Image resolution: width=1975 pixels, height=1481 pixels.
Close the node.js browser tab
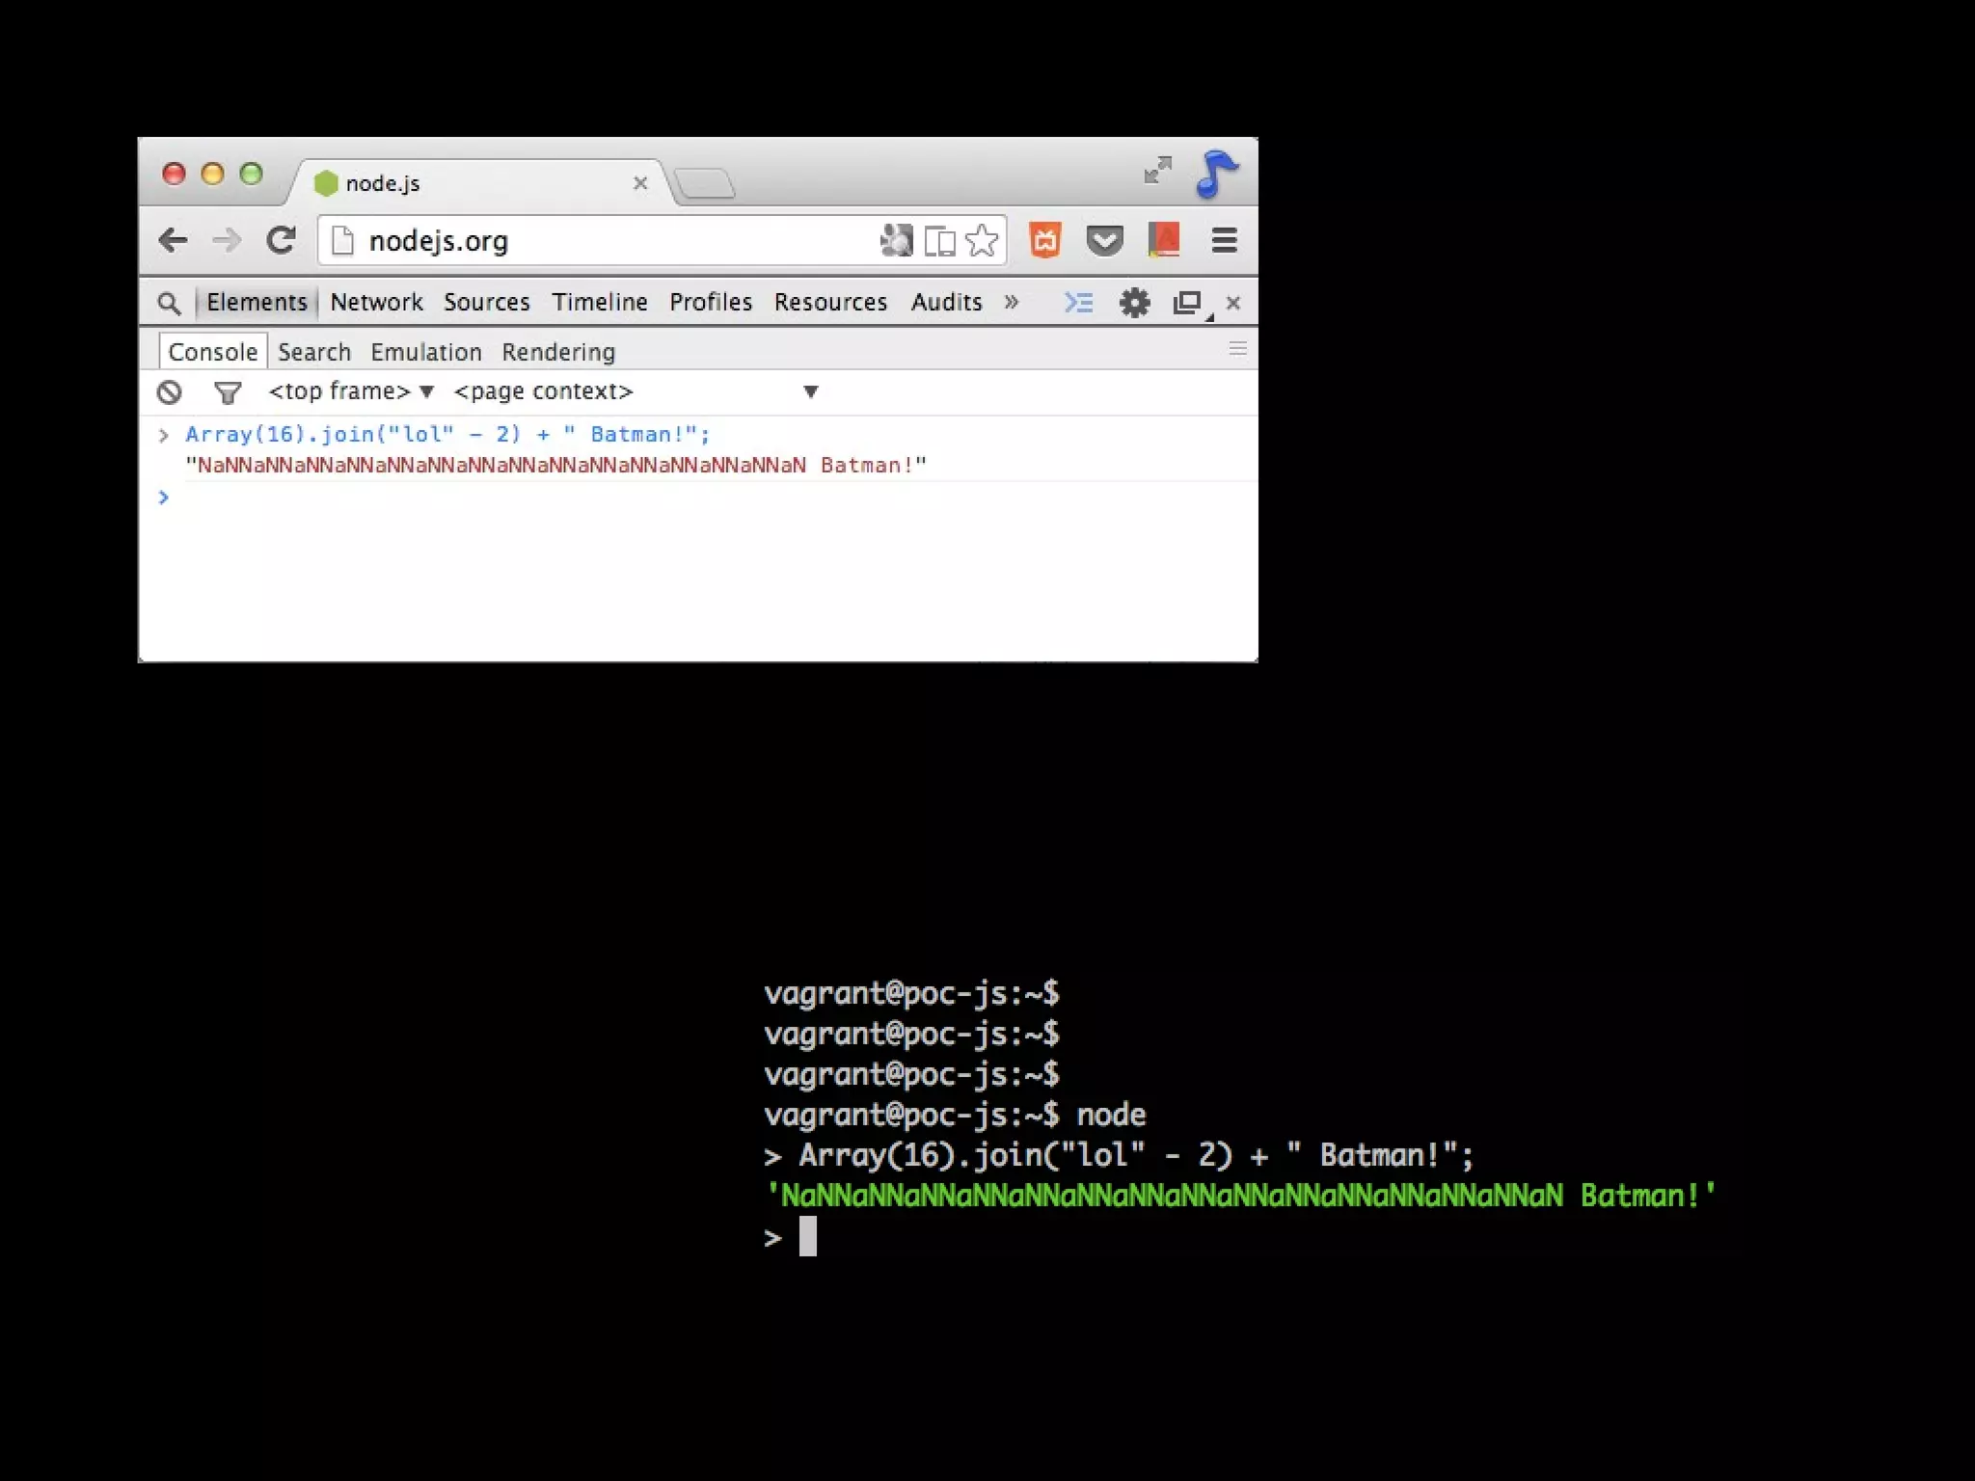pos(640,183)
